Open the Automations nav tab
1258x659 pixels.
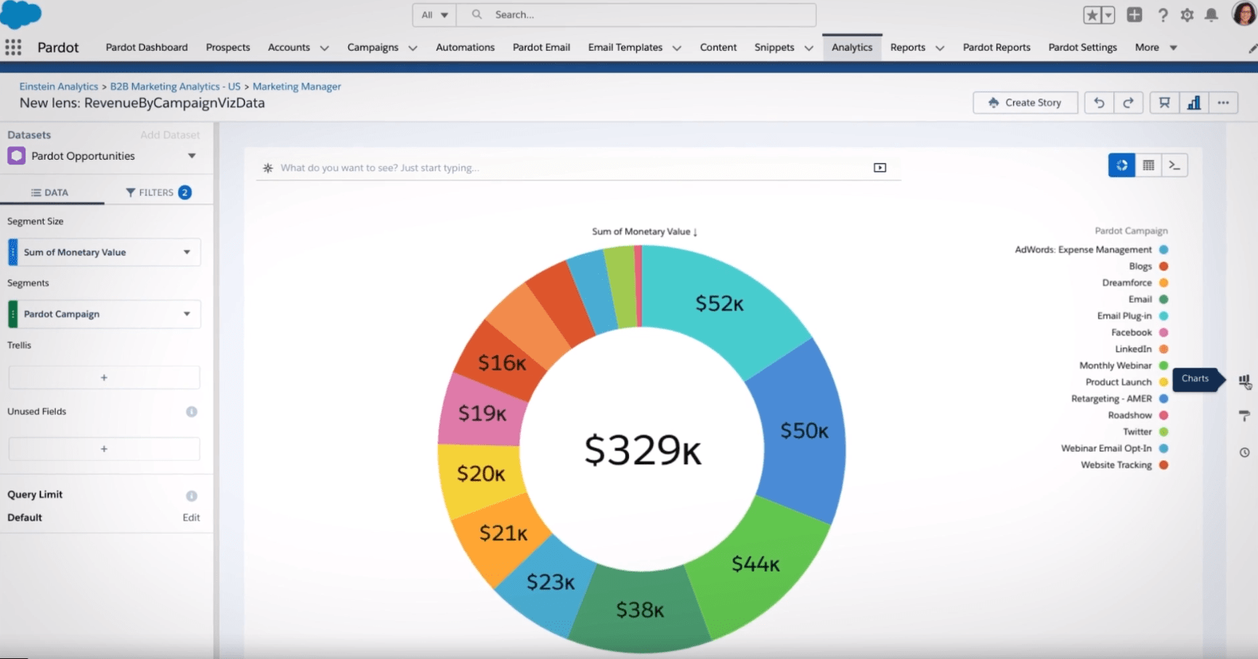tap(465, 48)
